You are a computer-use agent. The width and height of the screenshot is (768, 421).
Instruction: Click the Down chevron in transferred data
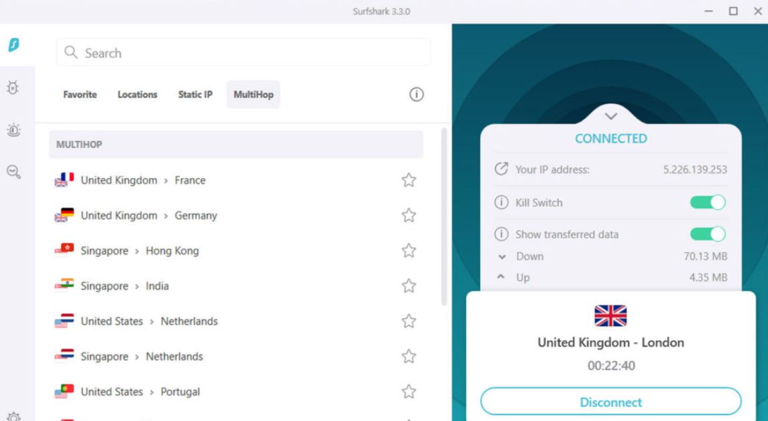(x=502, y=256)
